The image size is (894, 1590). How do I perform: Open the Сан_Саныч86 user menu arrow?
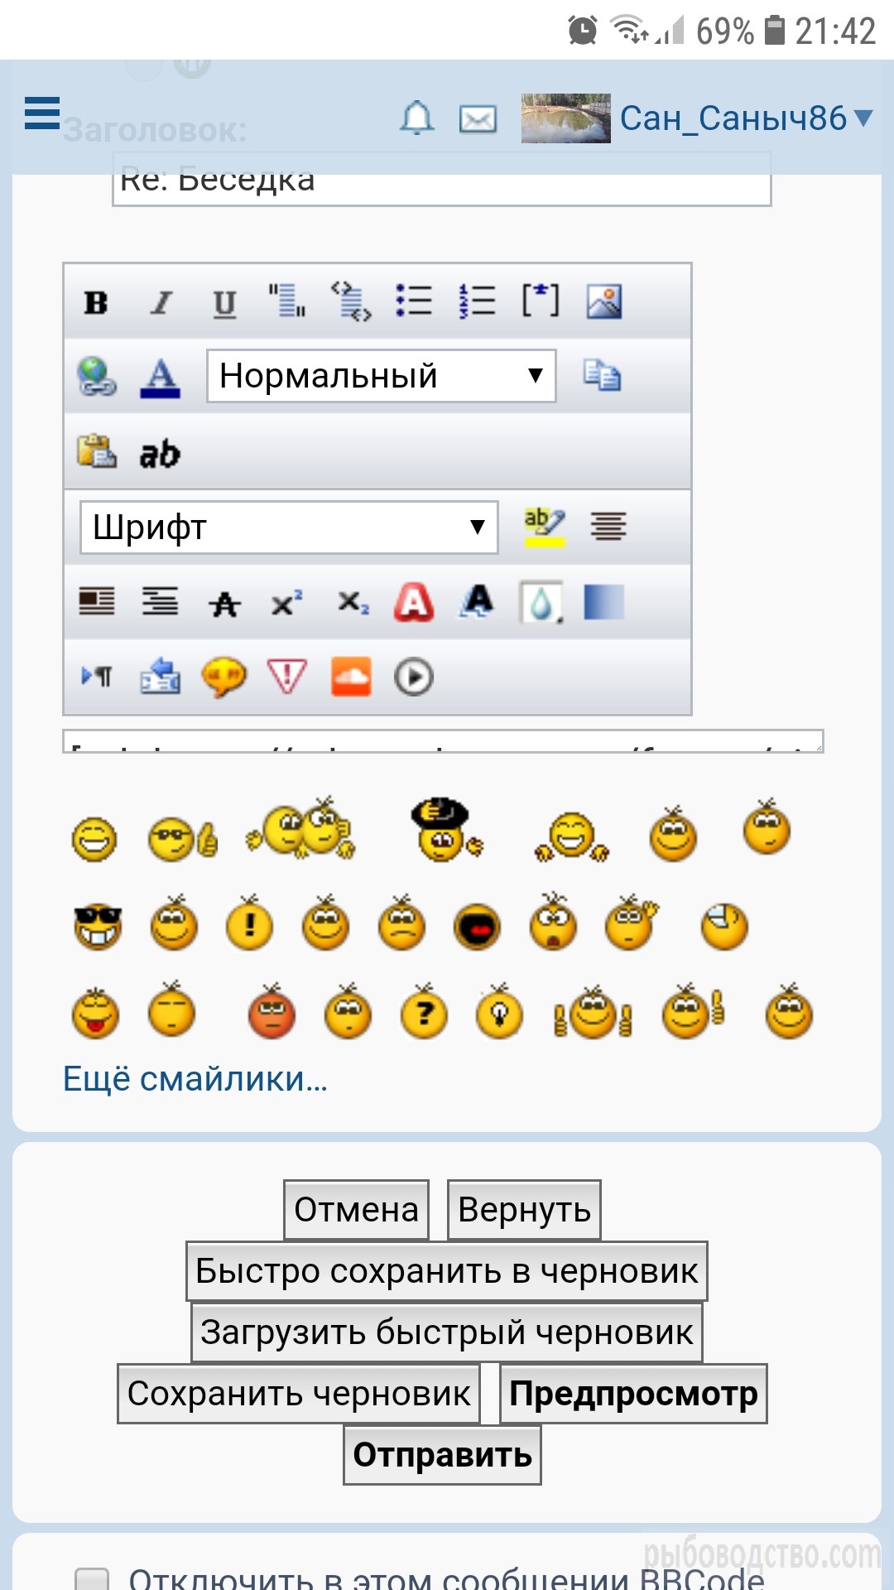(x=863, y=118)
